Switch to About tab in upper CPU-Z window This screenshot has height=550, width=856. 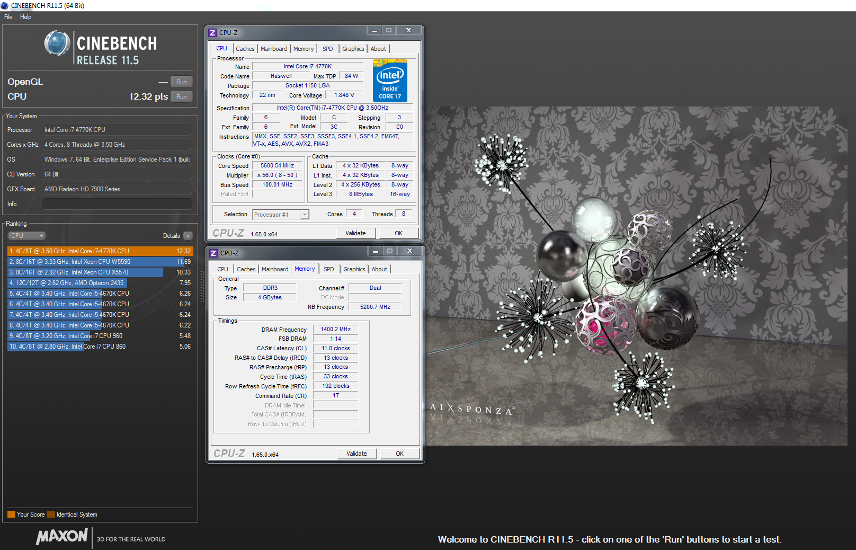pos(378,49)
